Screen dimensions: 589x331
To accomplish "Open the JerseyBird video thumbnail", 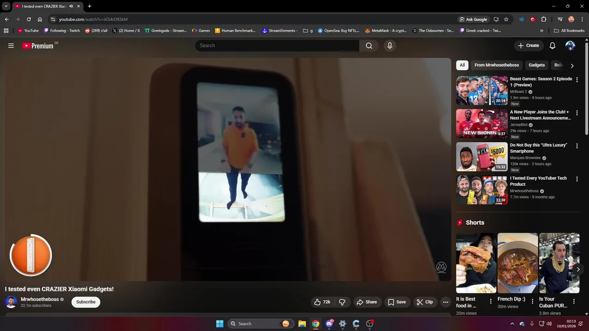I will (x=482, y=124).
